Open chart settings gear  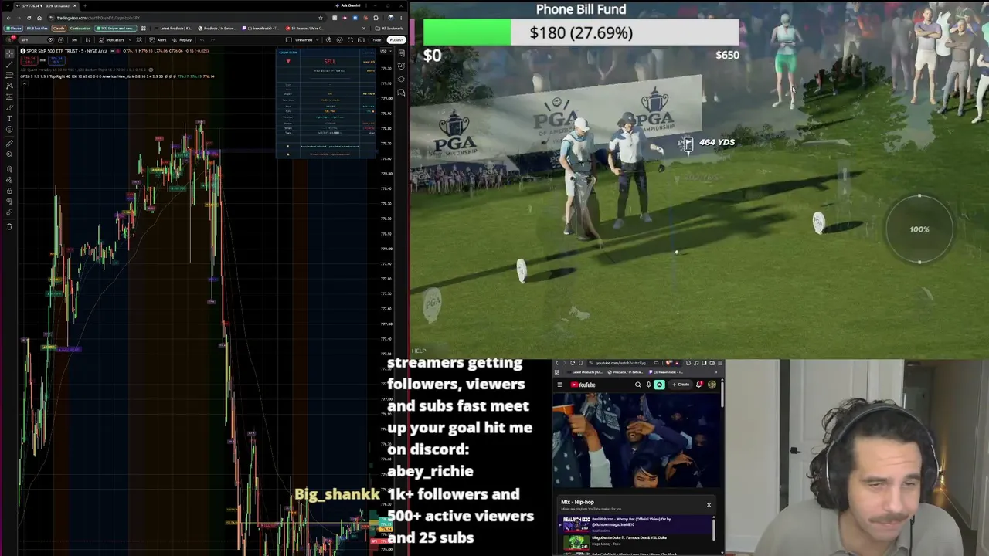[x=339, y=40]
